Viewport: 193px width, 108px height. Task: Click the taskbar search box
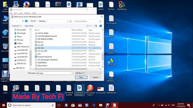click(x=31, y=105)
